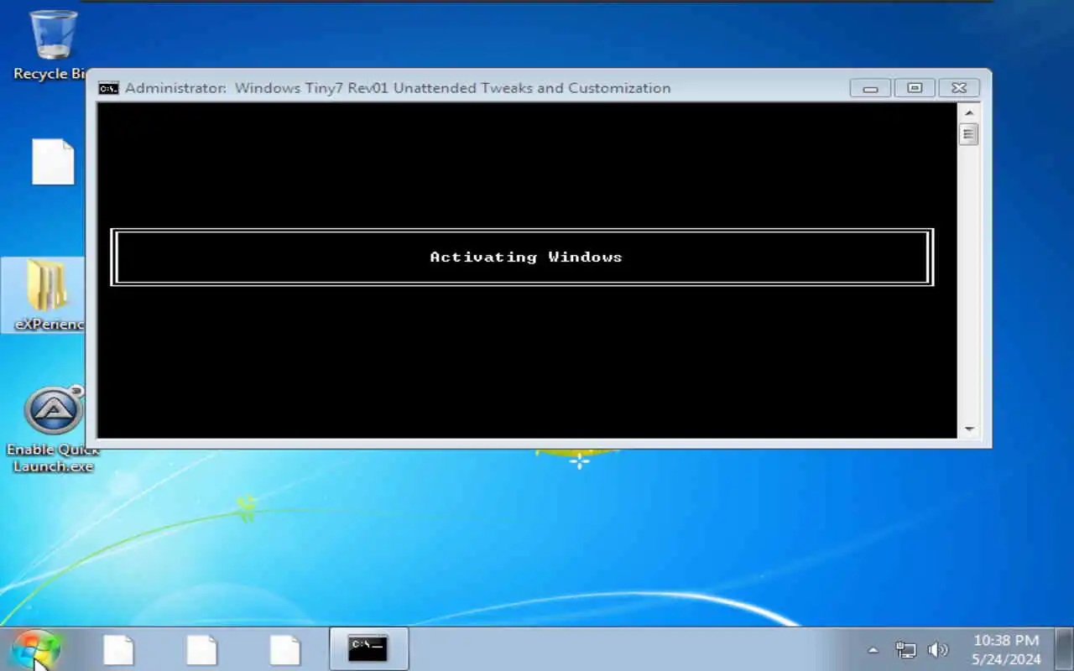Open the network tray icon
The image size is (1074, 671).
pos(905,650)
